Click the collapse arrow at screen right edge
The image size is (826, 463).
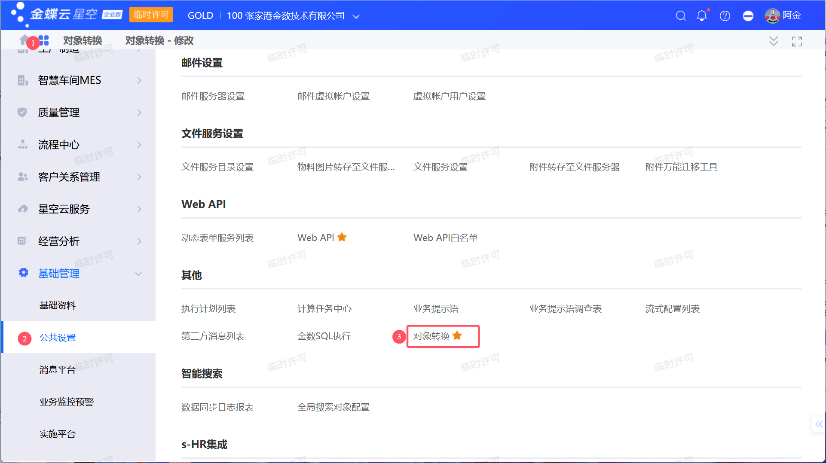point(819,424)
